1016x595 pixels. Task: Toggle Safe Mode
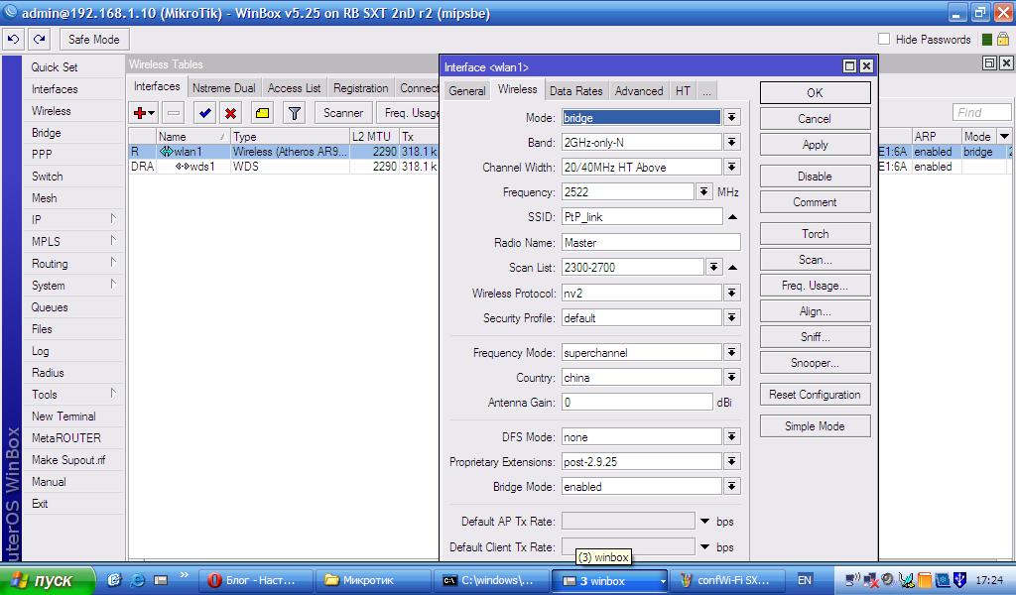coord(94,40)
